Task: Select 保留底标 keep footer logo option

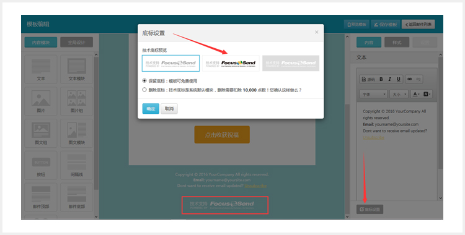Action: point(144,80)
